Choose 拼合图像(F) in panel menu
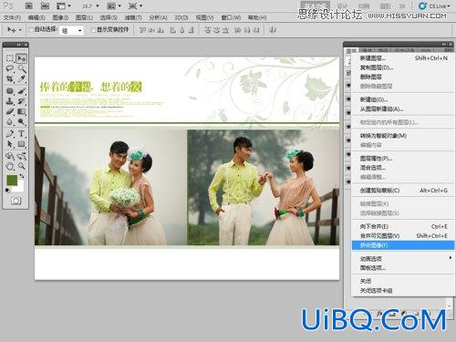 [x=403, y=245]
